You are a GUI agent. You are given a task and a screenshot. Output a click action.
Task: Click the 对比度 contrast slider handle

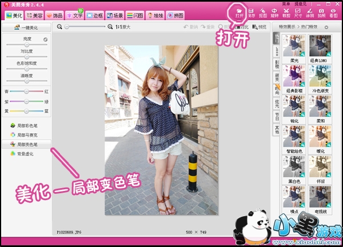coord(27,57)
